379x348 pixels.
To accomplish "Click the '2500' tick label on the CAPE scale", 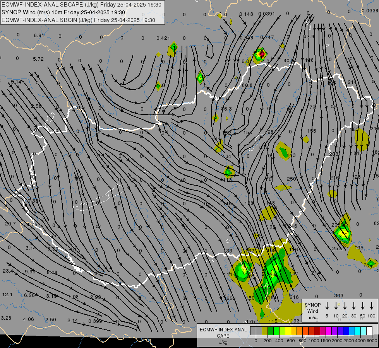I will 349,341.
